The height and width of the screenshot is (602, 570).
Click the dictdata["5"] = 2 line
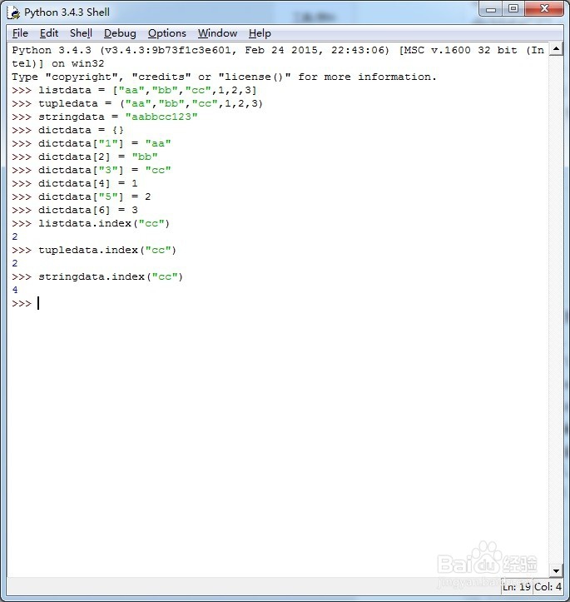point(82,197)
